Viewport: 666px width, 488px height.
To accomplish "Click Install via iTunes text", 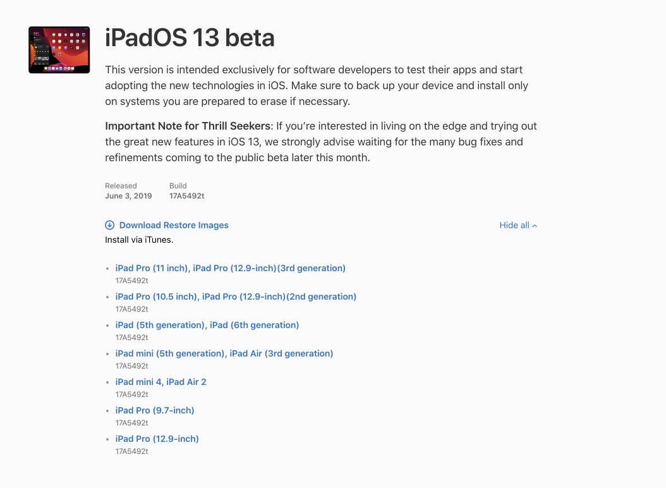I will [x=139, y=240].
